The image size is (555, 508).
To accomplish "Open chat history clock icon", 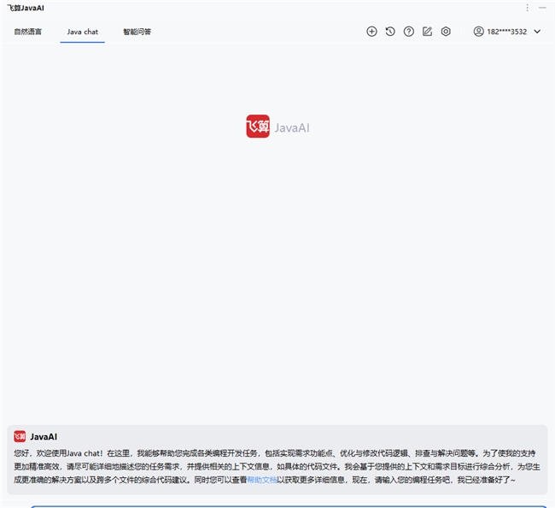I will 390,32.
